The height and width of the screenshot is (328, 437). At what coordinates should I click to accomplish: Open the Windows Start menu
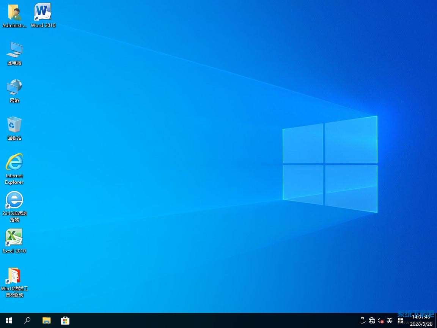[9, 320]
